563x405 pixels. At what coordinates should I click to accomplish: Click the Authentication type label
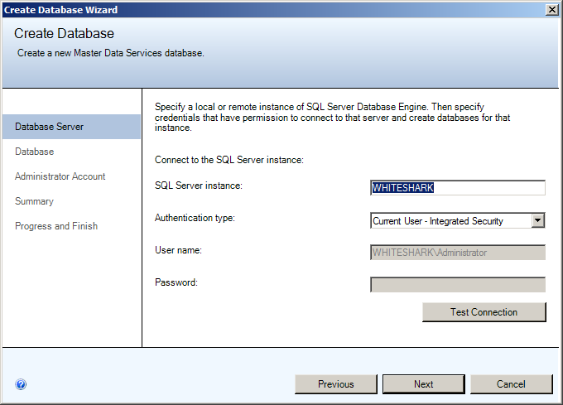195,218
